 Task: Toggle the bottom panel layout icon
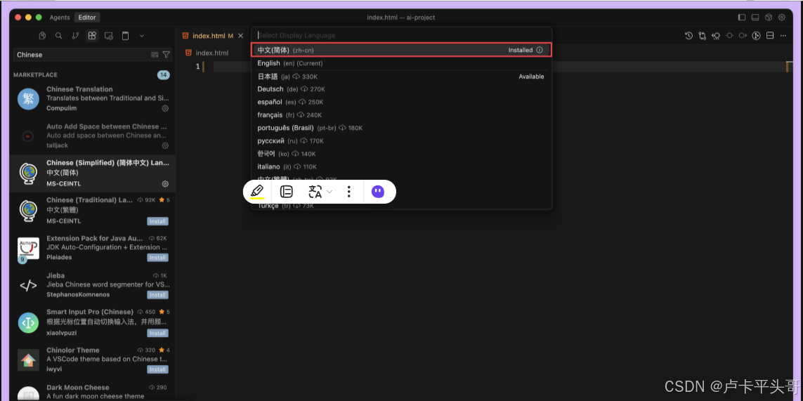pos(755,18)
